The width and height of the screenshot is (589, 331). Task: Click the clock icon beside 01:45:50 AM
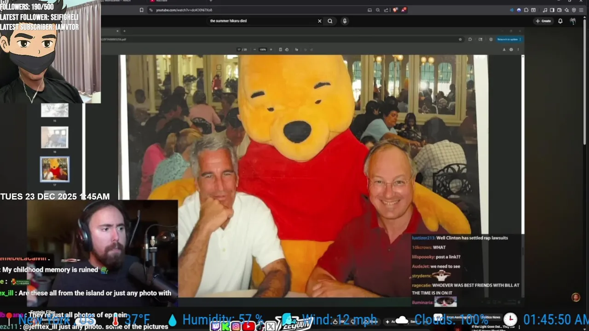[x=510, y=319]
